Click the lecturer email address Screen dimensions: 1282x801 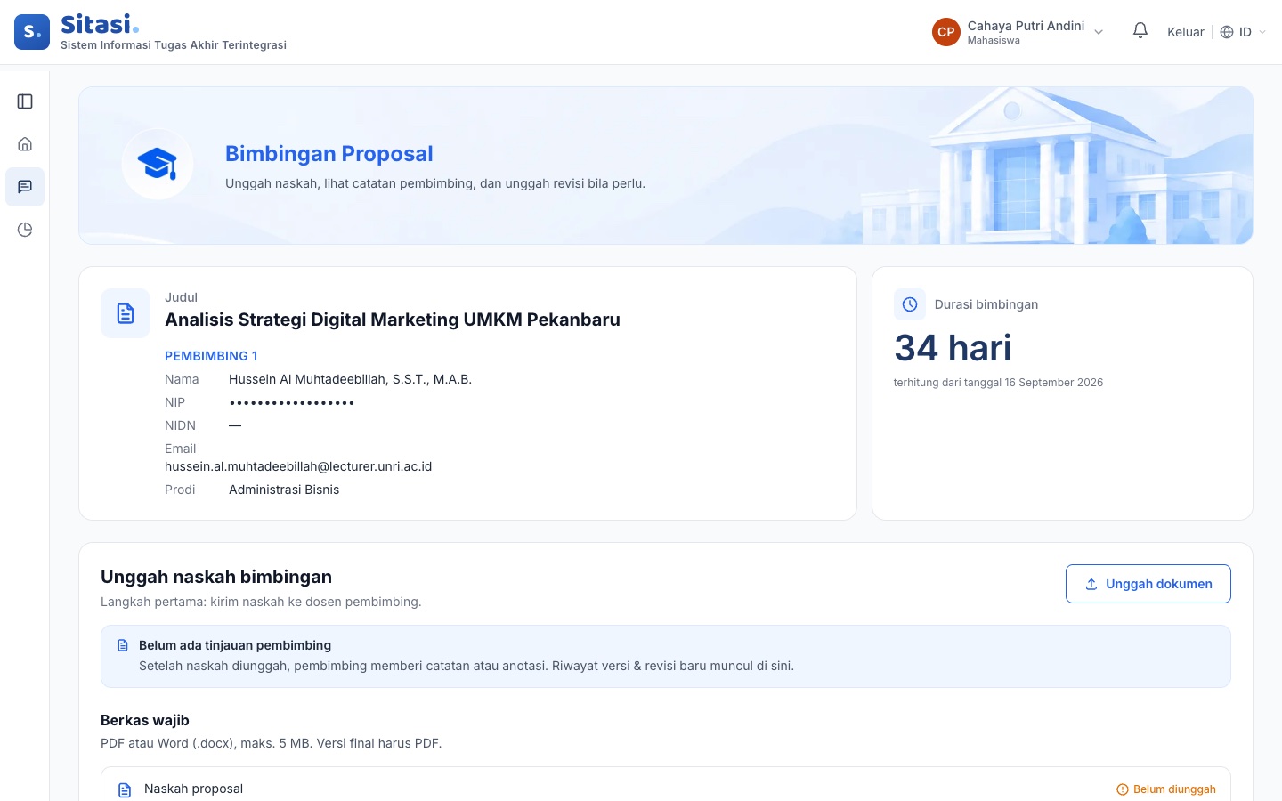pyautogui.click(x=298, y=466)
